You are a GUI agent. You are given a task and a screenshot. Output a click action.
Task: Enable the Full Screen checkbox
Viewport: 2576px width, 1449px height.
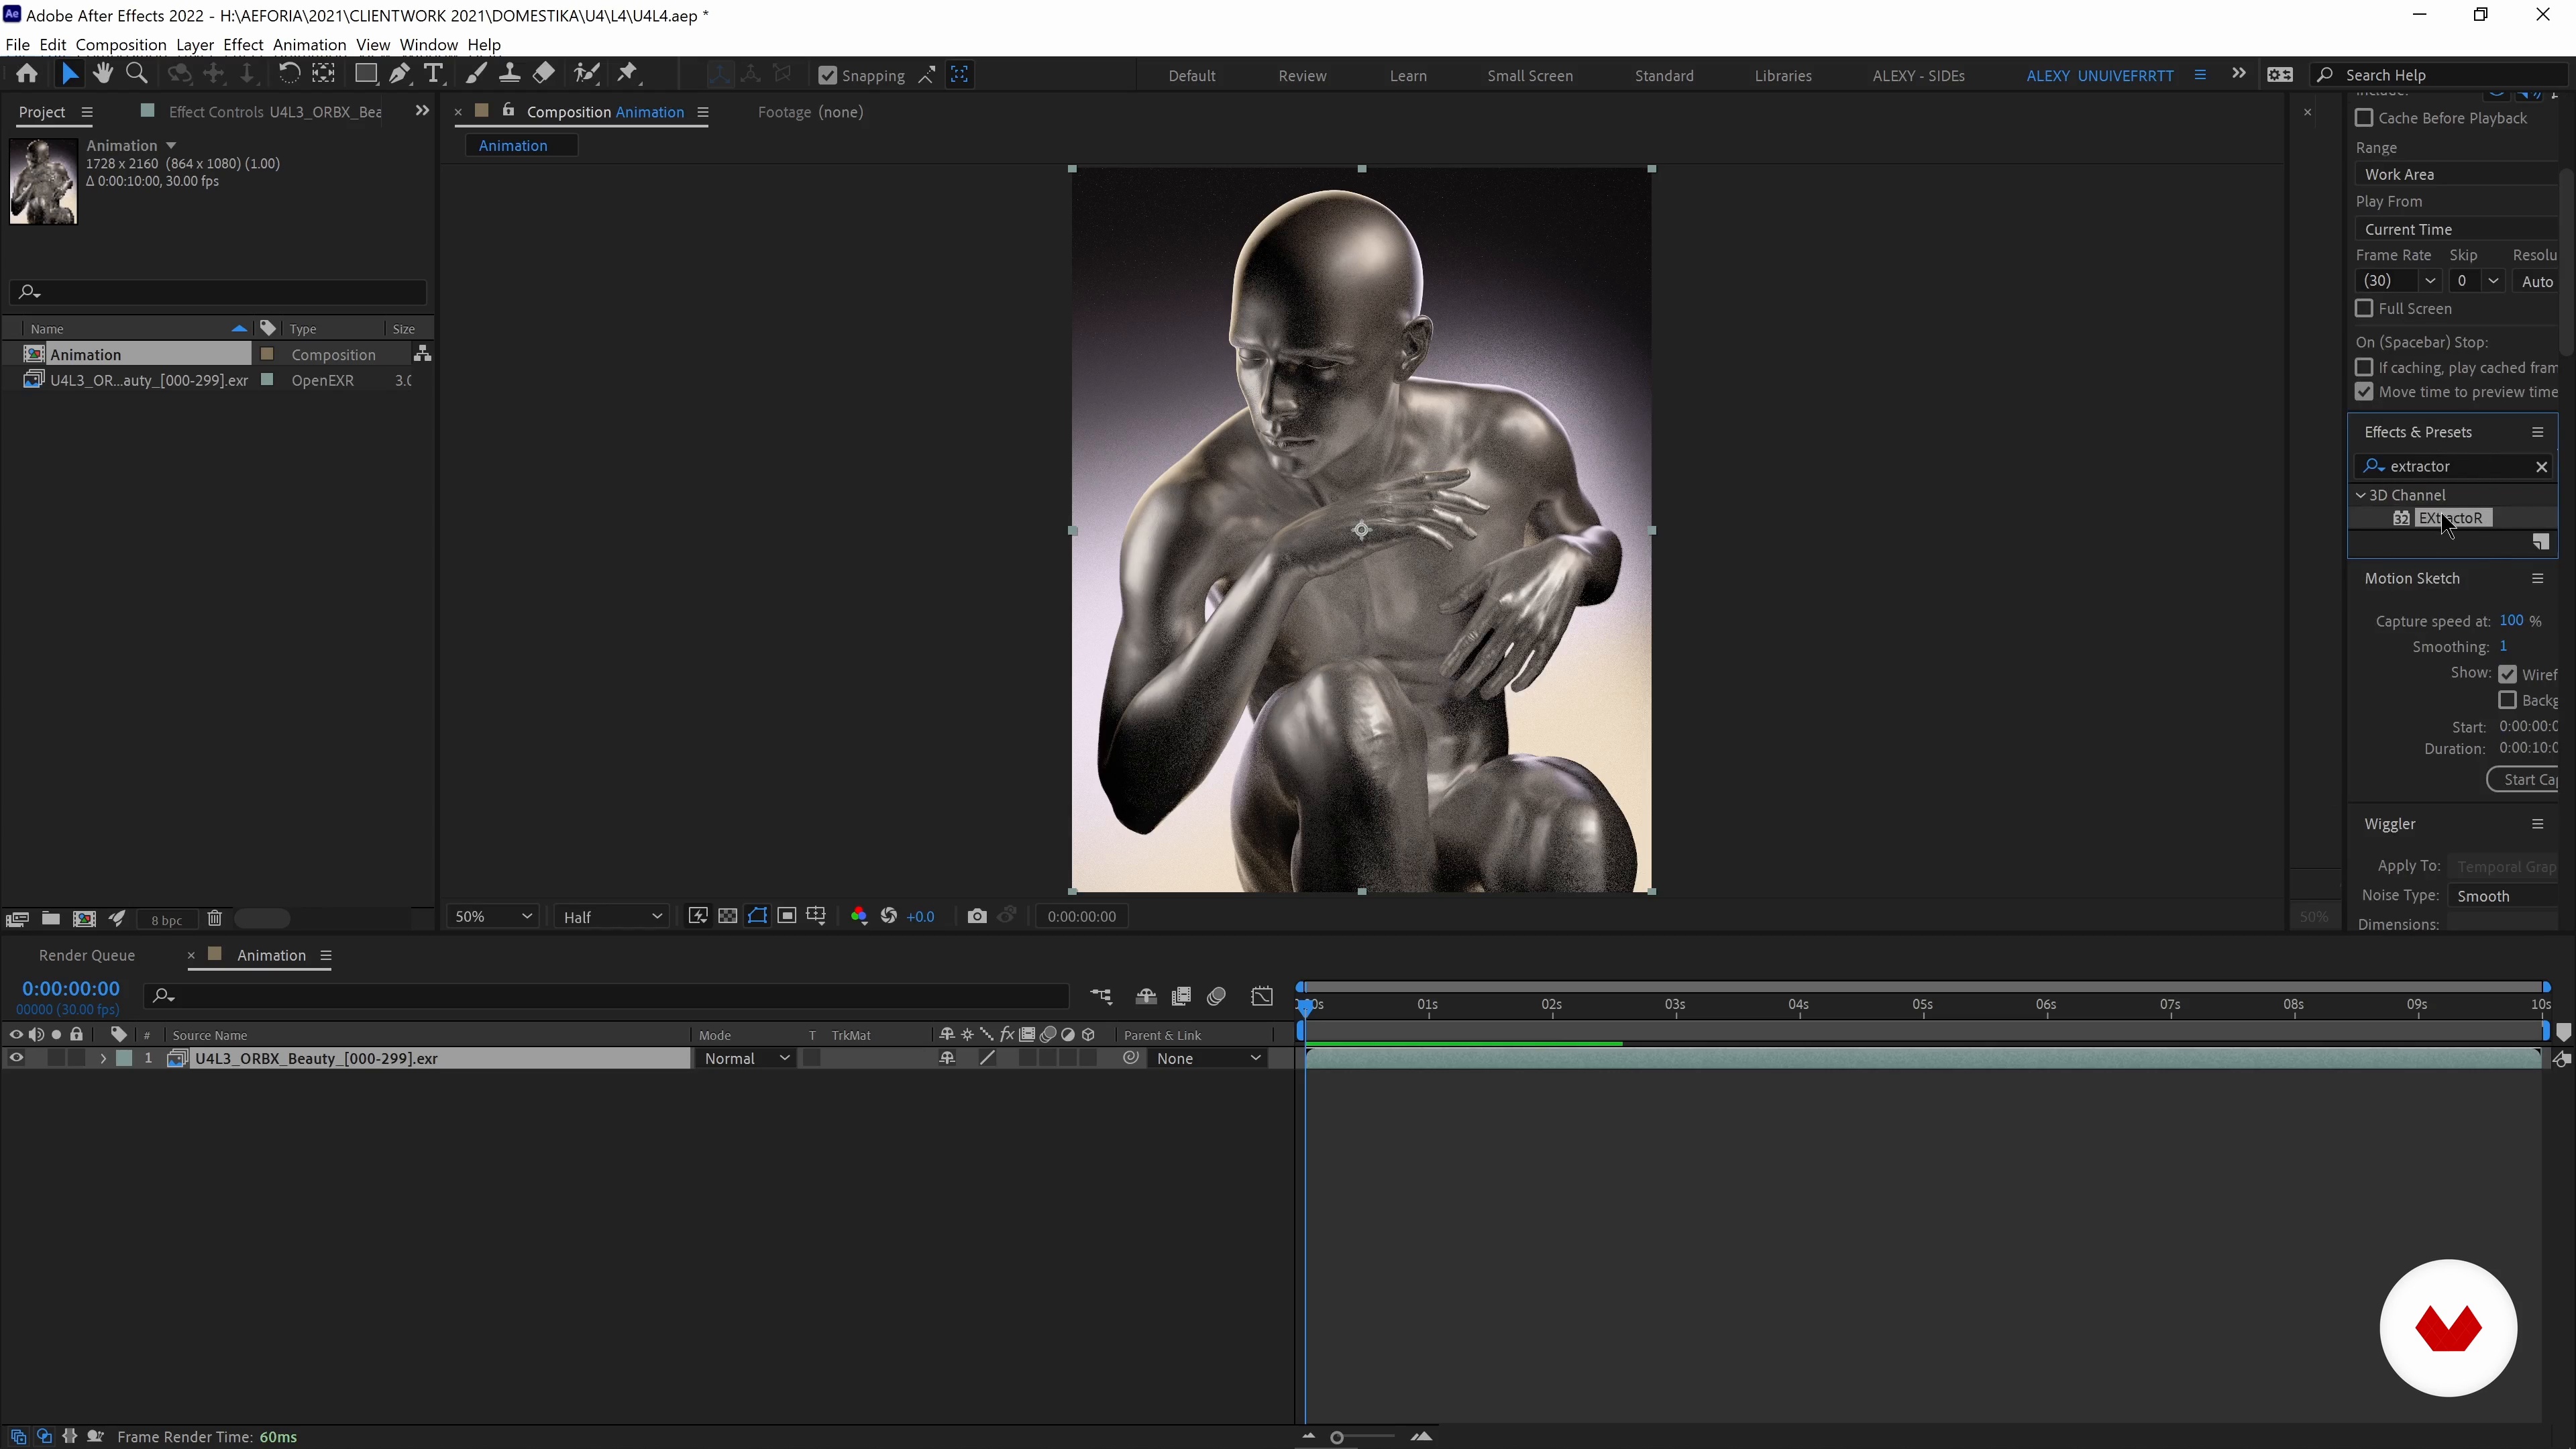(2364, 308)
